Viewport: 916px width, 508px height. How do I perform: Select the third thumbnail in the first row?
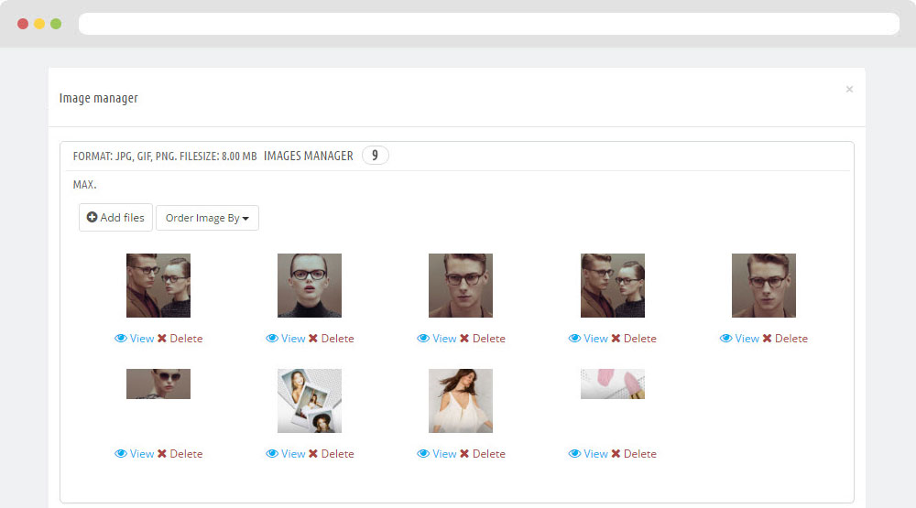(x=461, y=286)
